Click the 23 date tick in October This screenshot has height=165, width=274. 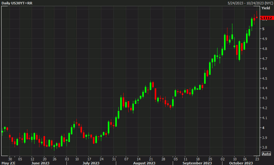(x=257, y=159)
